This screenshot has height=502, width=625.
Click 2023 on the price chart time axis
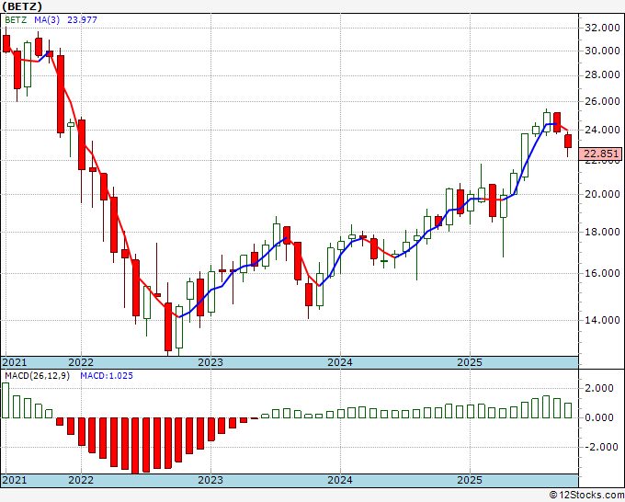coord(210,362)
